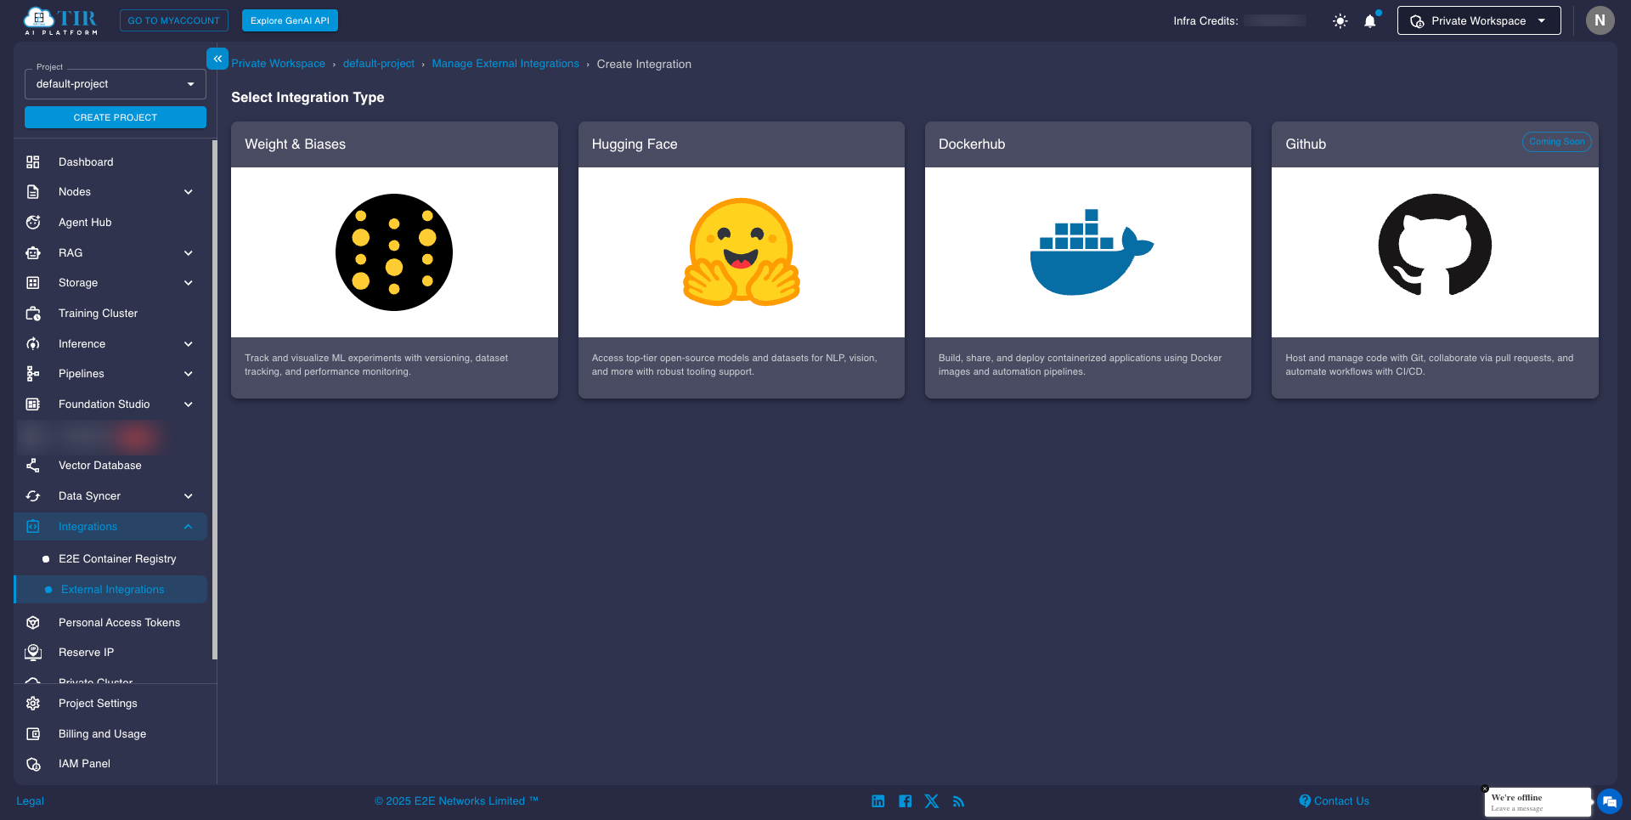Click the TIR AI Platform logo
This screenshot has width=1631, height=820.
click(x=61, y=21)
